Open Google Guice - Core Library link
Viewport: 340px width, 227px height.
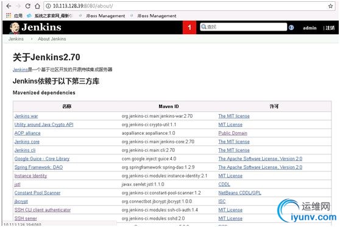pos(42,159)
